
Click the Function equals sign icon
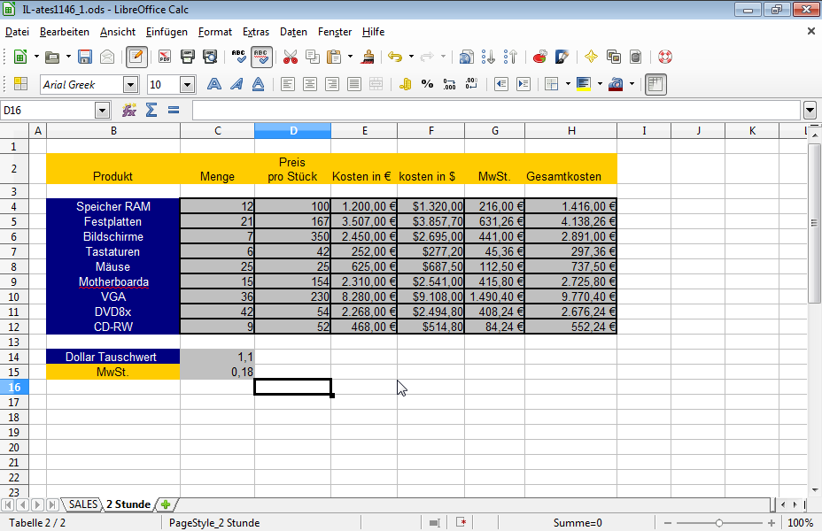pos(174,110)
